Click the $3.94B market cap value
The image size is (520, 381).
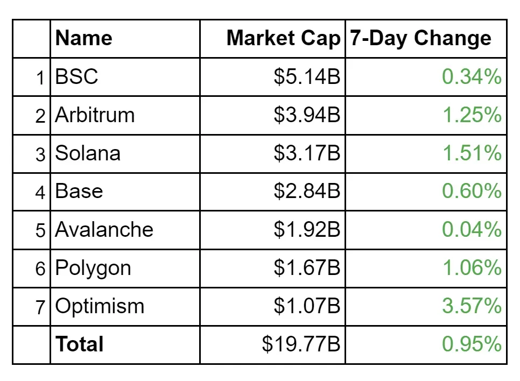click(307, 115)
